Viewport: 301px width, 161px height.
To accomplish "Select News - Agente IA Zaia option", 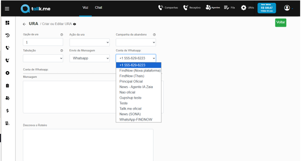I will pyautogui.click(x=139, y=87).
